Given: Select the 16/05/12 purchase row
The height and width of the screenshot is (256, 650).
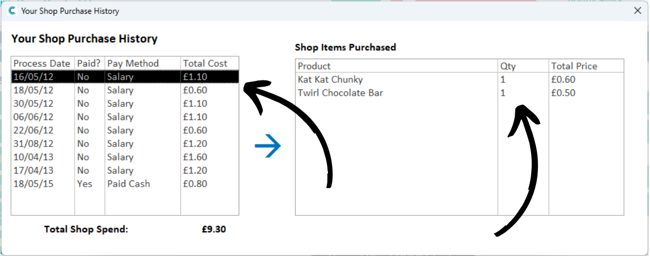Looking at the screenshot, I should click(x=125, y=77).
